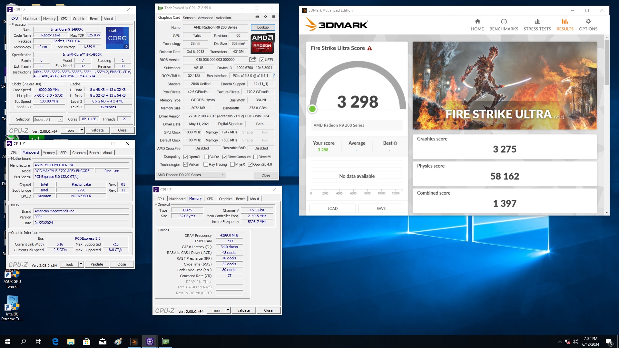The width and height of the screenshot is (619, 348).
Task: Open Microsoft Edge from the taskbar
Action: click(x=55, y=342)
